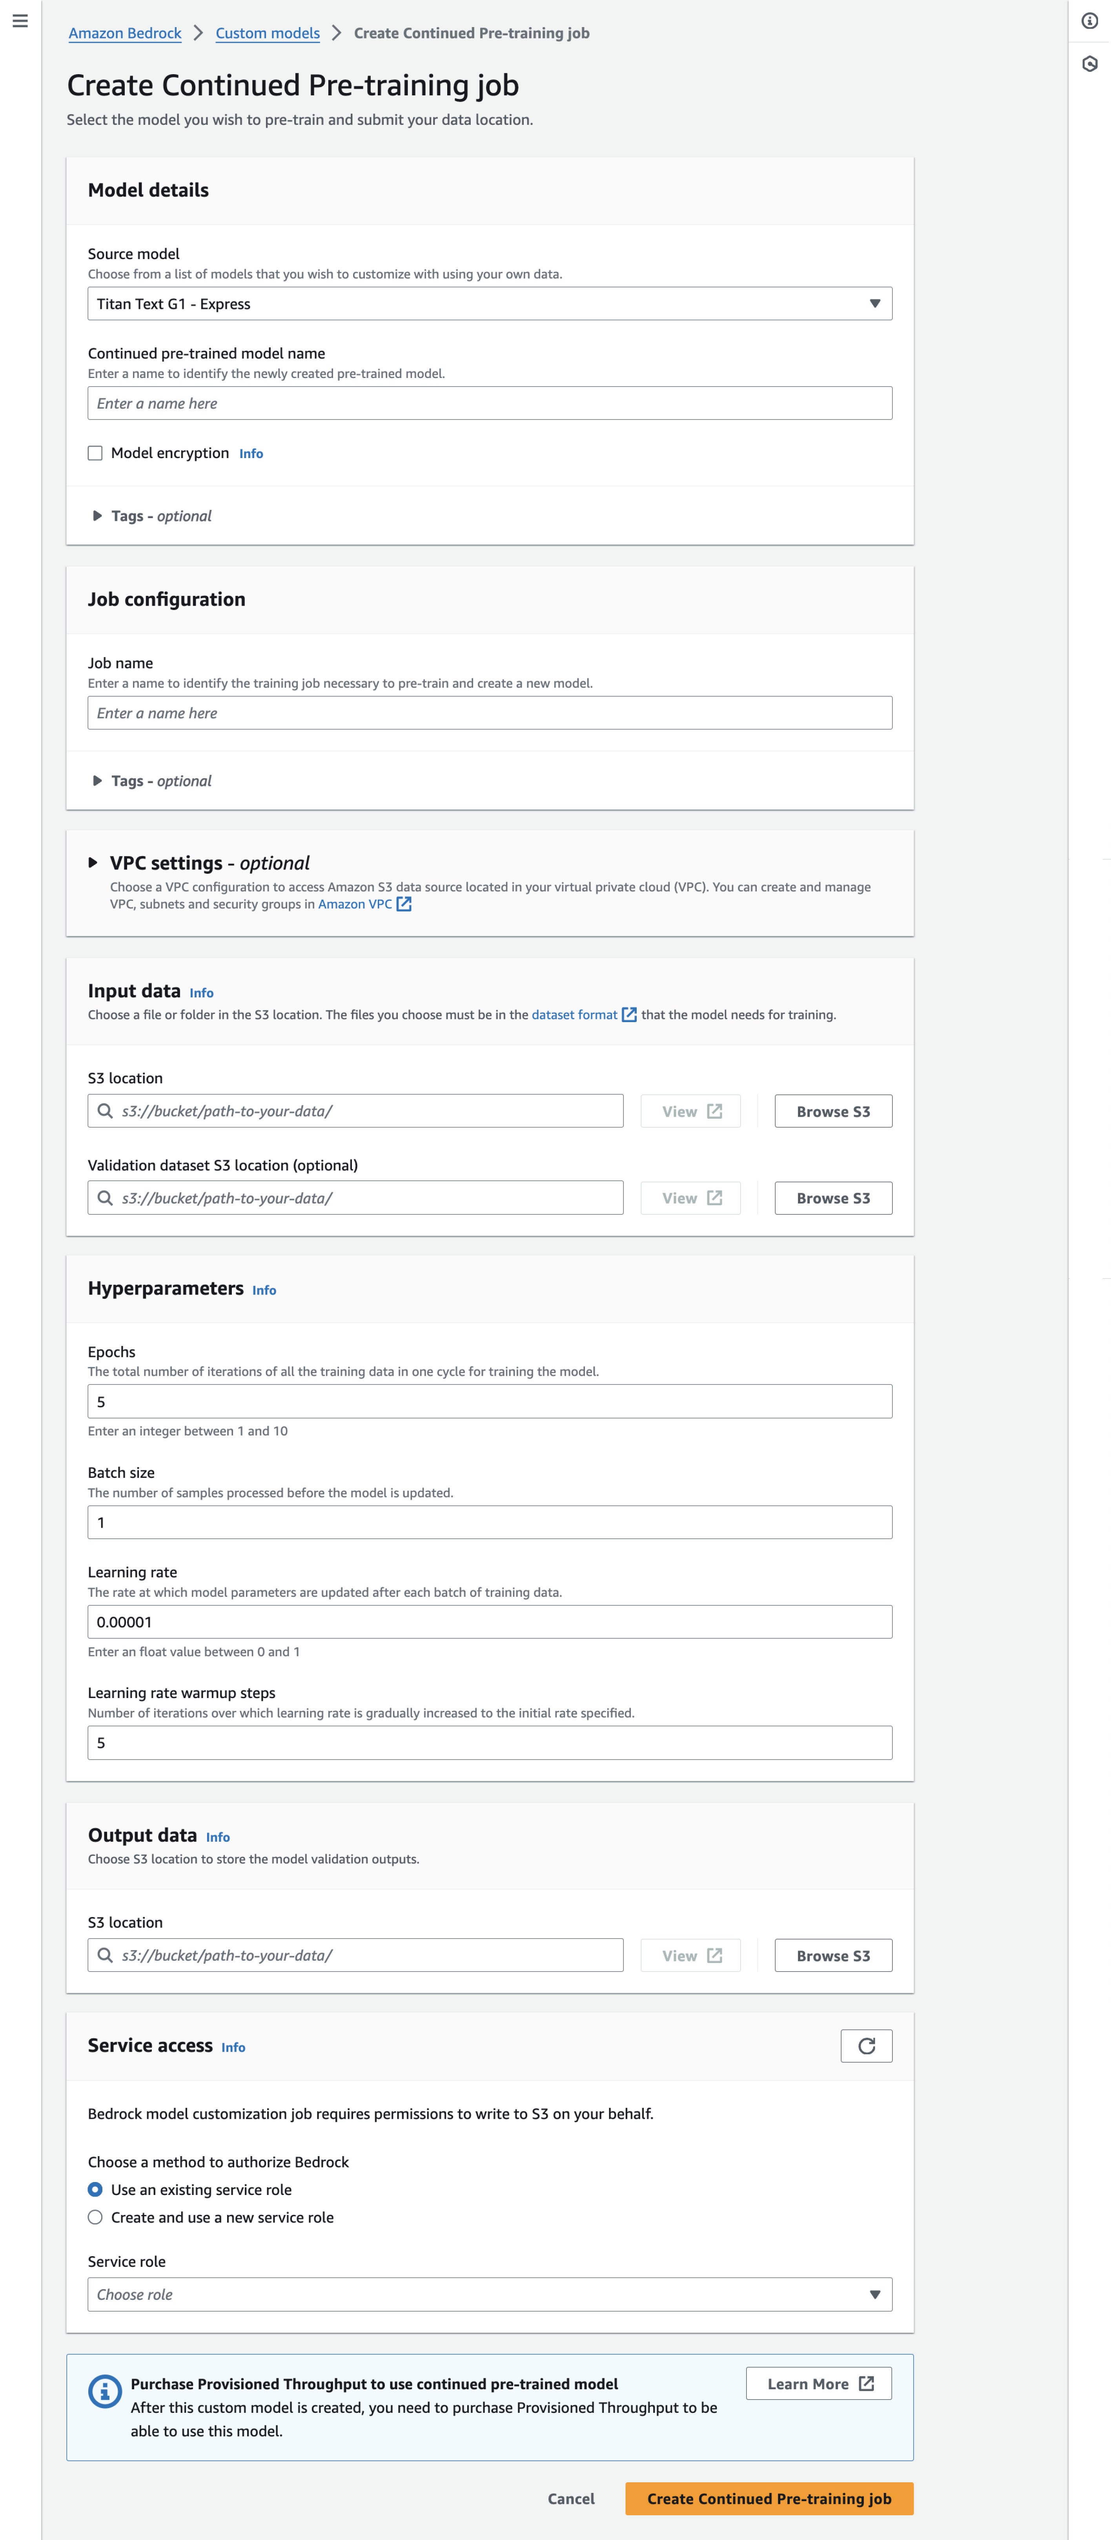
Task: Open the hamburger navigation menu icon
Action: (x=20, y=21)
